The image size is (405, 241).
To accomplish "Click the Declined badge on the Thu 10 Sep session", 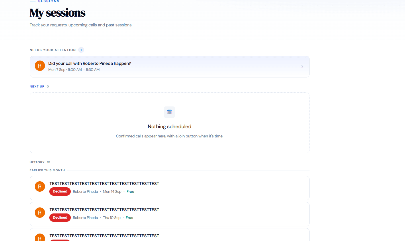I will click(60, 217).
